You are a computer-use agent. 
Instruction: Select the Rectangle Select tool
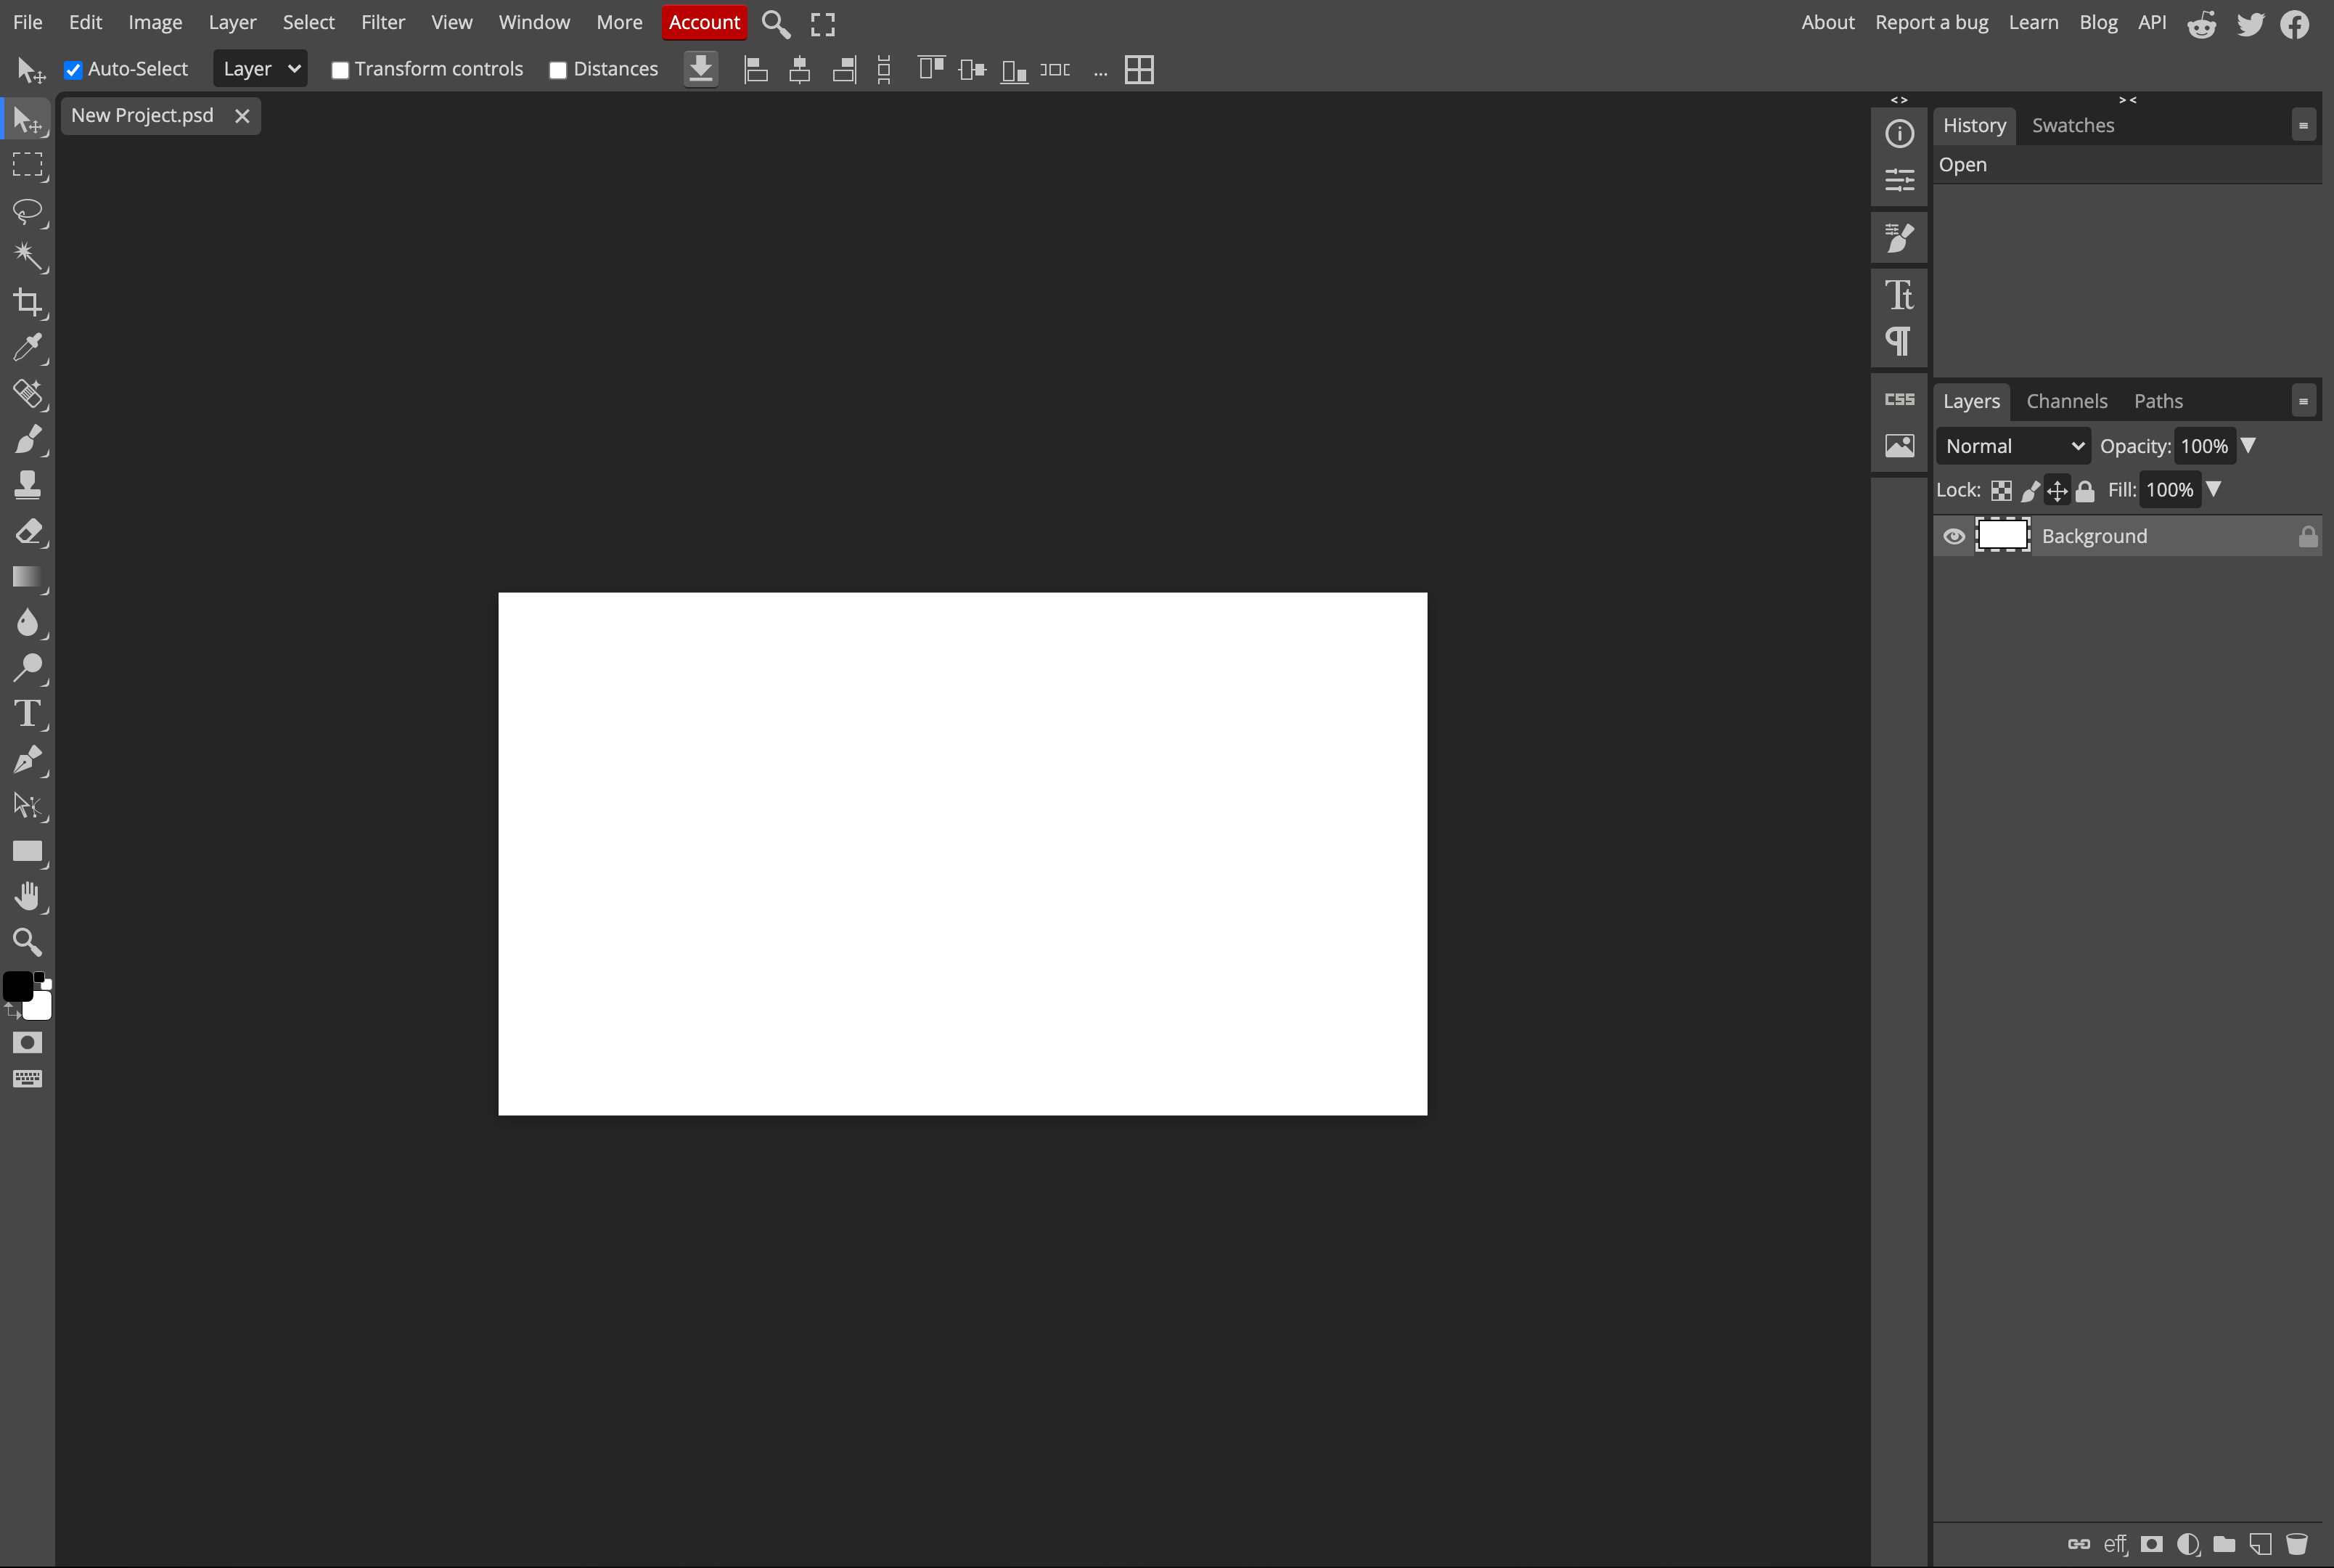click(28, 165)
